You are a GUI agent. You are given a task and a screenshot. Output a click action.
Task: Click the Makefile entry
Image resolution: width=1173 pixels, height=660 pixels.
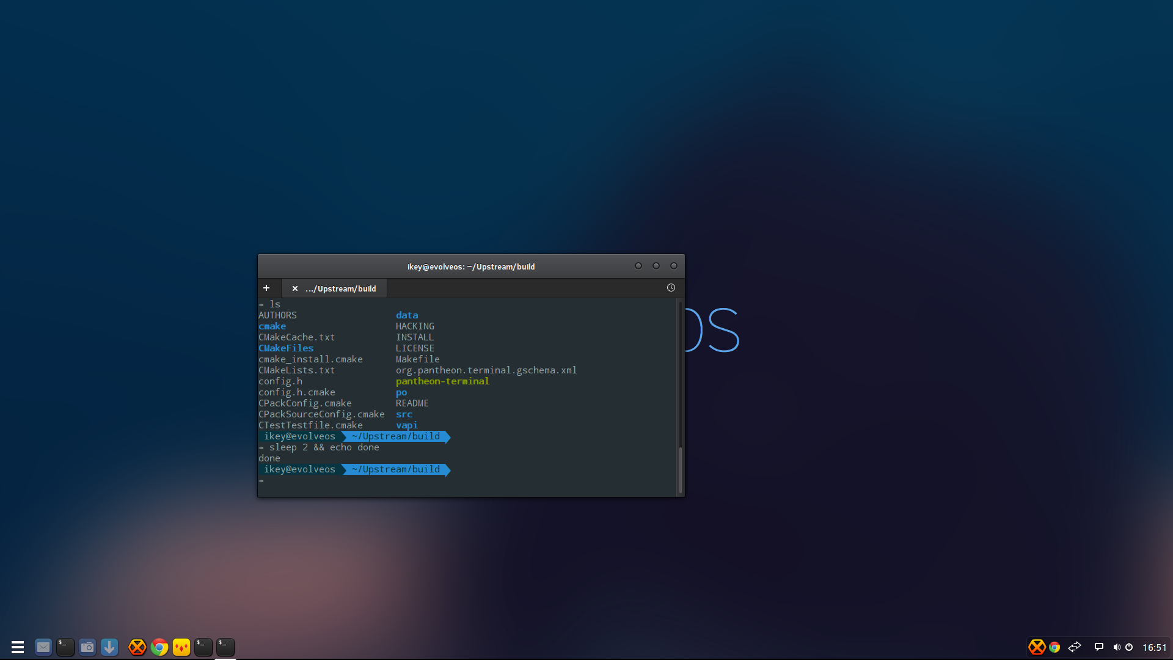418,359
